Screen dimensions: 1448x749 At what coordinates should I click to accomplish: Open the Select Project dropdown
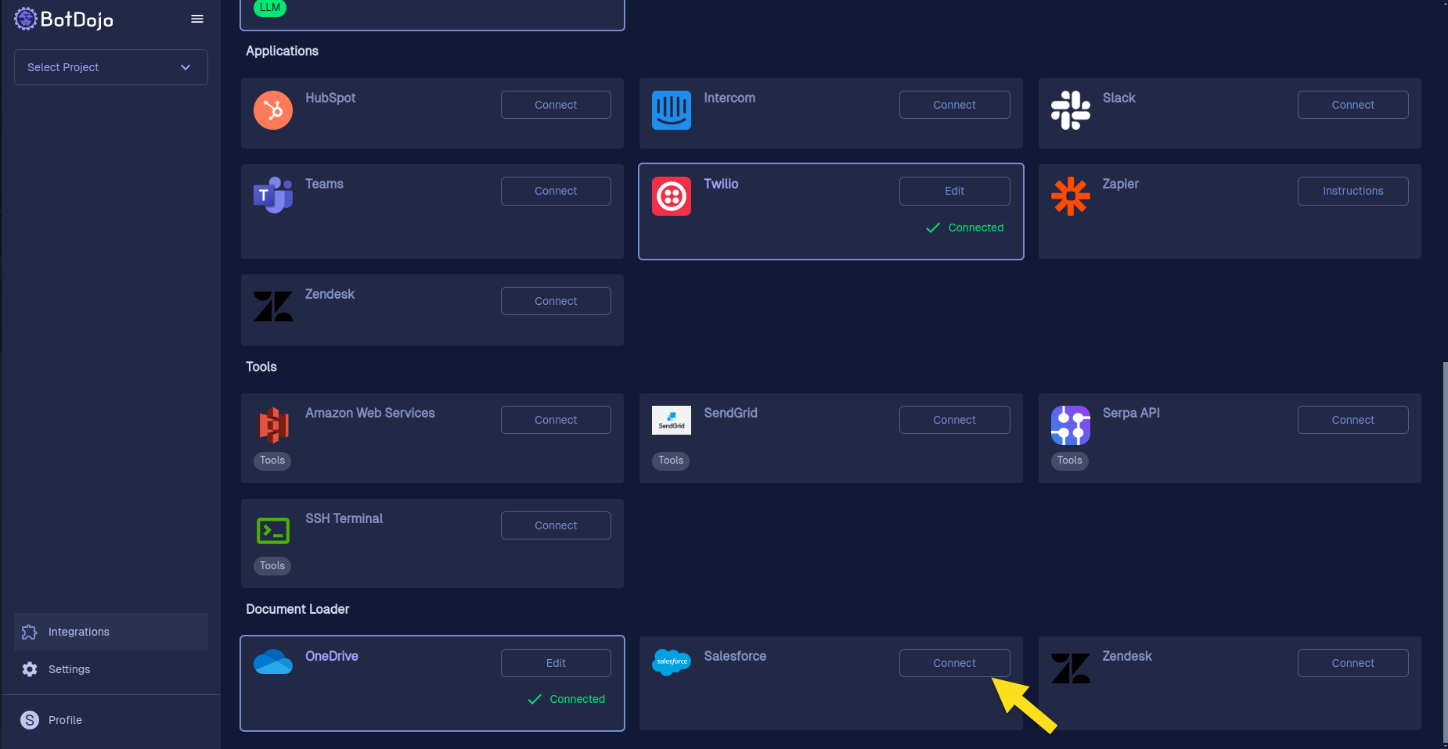pyautogui.click(x=111, y=67)
